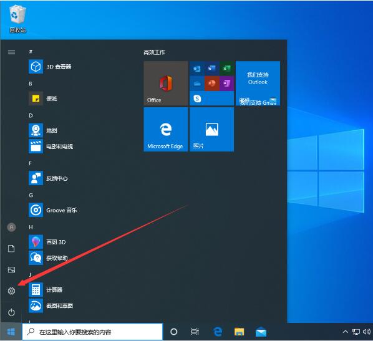Open File Explorer from the taskbar

point(239,332)
